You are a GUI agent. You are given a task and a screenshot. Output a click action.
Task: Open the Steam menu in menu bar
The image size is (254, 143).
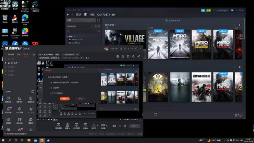tap(69, 10)
